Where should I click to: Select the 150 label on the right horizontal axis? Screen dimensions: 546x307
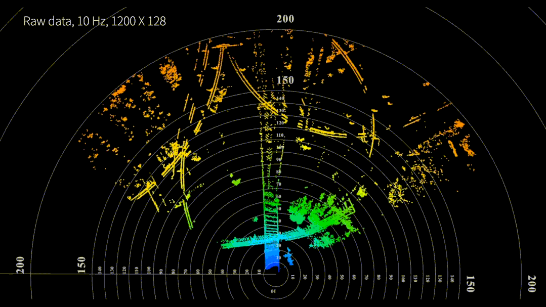tap(470, 284)
